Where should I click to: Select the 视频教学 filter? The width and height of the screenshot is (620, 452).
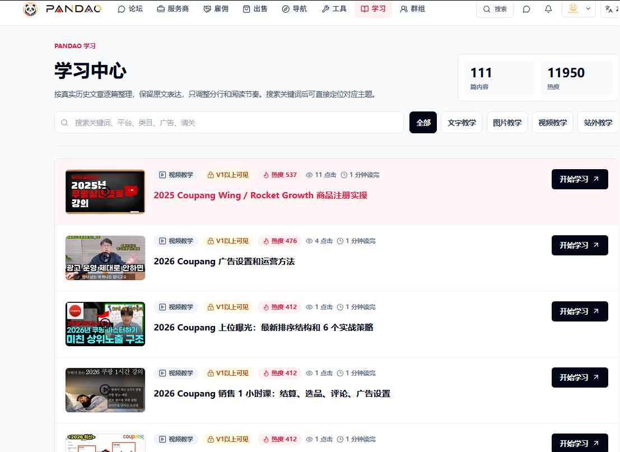point(552,123)
